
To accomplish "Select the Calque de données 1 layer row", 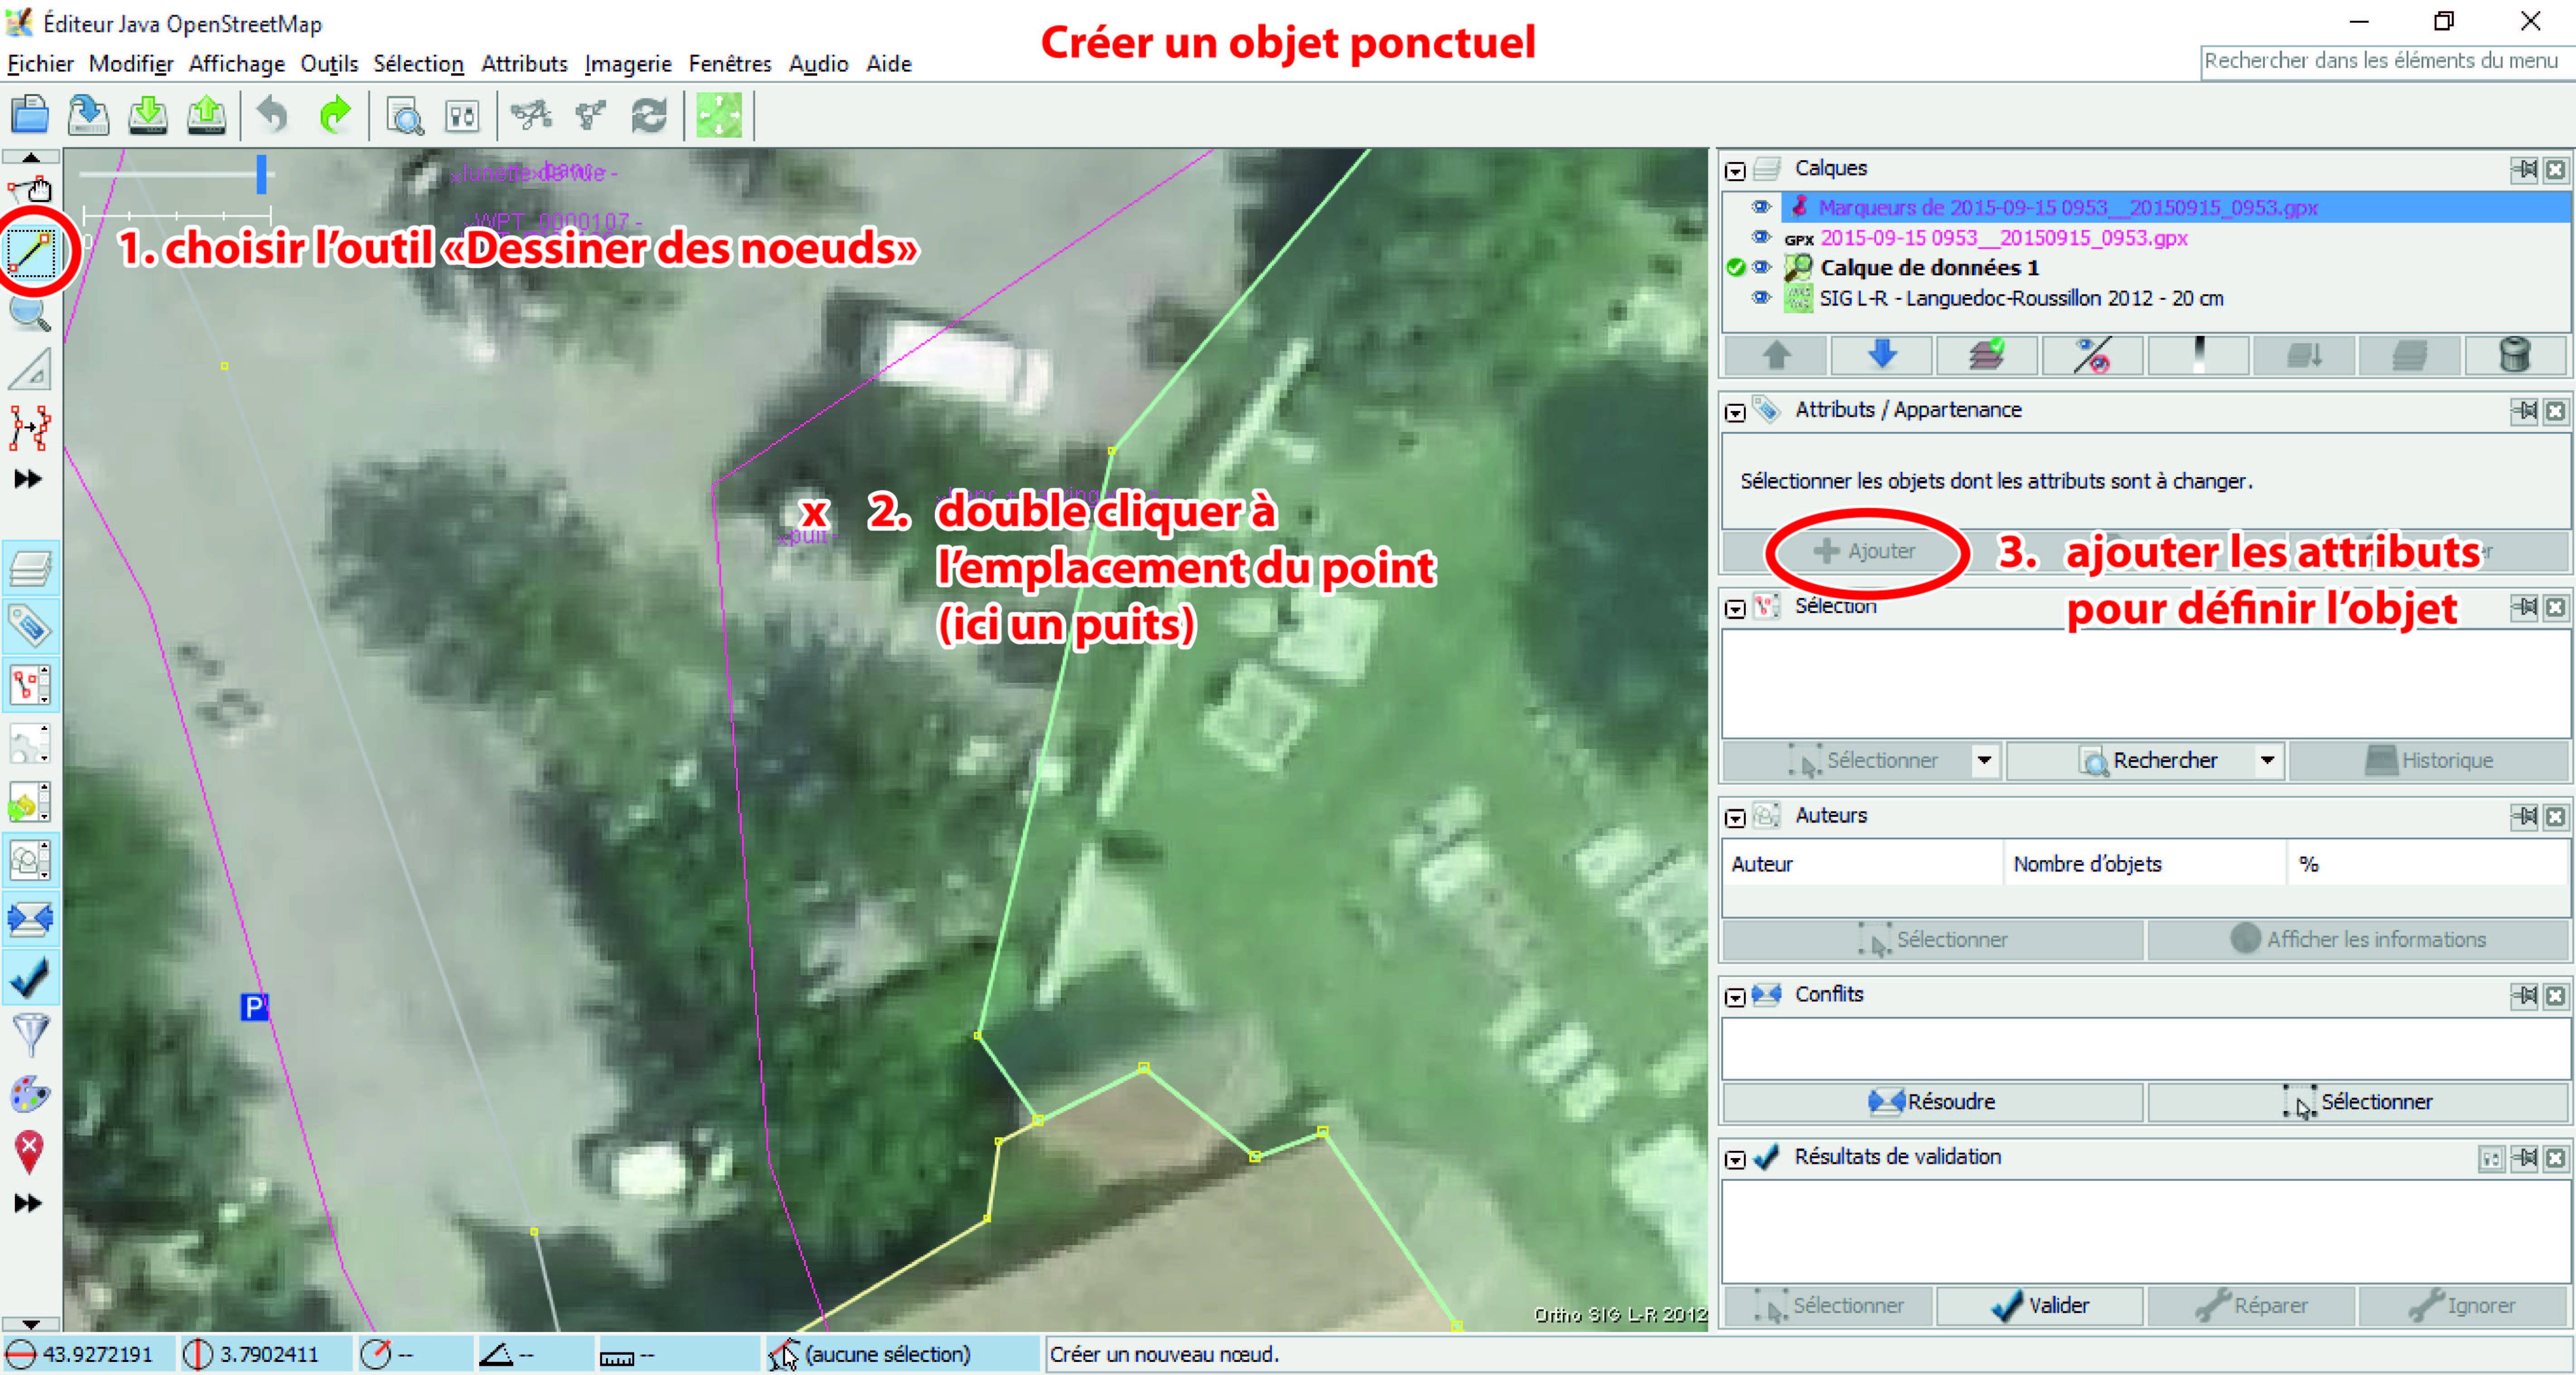I will click(2146, 268).
